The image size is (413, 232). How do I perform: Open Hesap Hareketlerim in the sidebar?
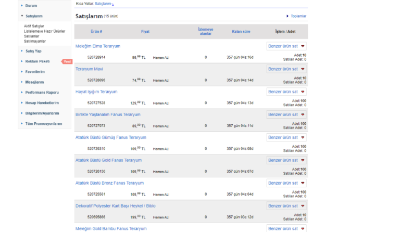[x=42, y=103]
